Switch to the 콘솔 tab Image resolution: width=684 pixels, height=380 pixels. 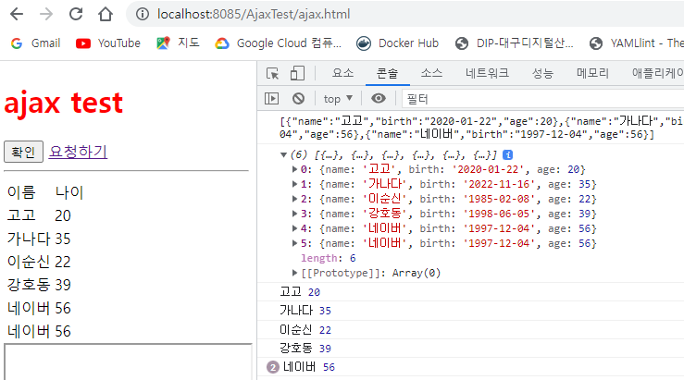tap(388, 73)
